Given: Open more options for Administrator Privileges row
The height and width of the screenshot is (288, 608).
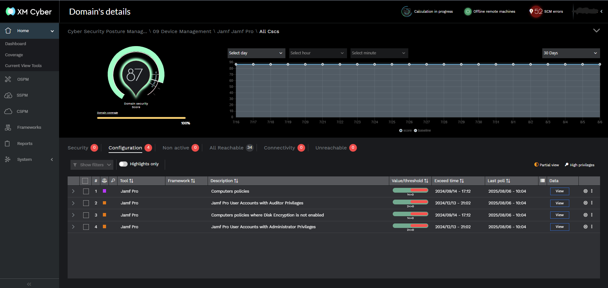Looking at the screenshot, I should pyautogui.click(x=592, y=227).
